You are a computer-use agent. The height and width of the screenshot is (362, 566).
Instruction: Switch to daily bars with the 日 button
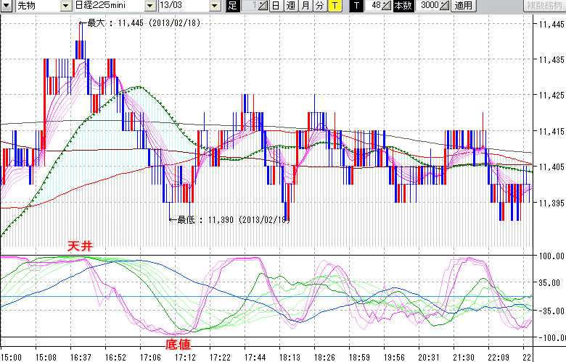click(x=276, y=6)
